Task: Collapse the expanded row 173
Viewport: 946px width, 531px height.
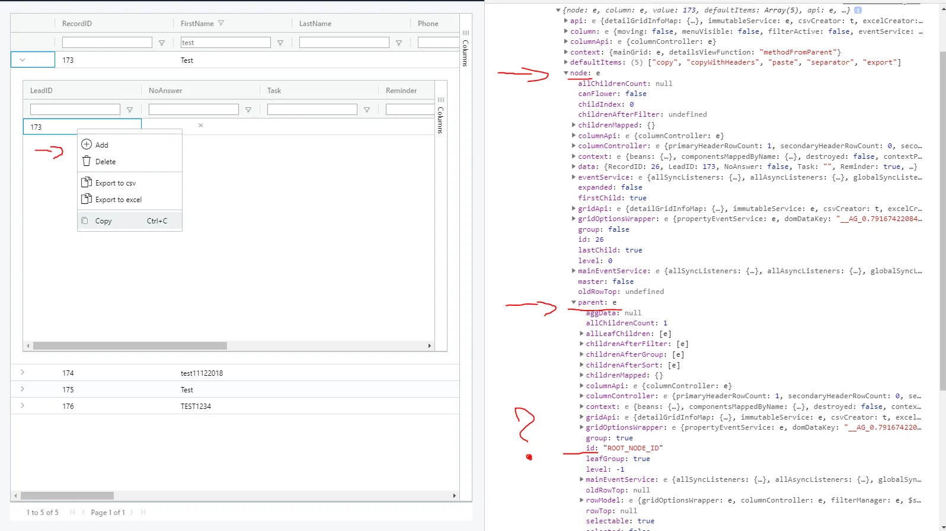Action: tap(23, 60)
